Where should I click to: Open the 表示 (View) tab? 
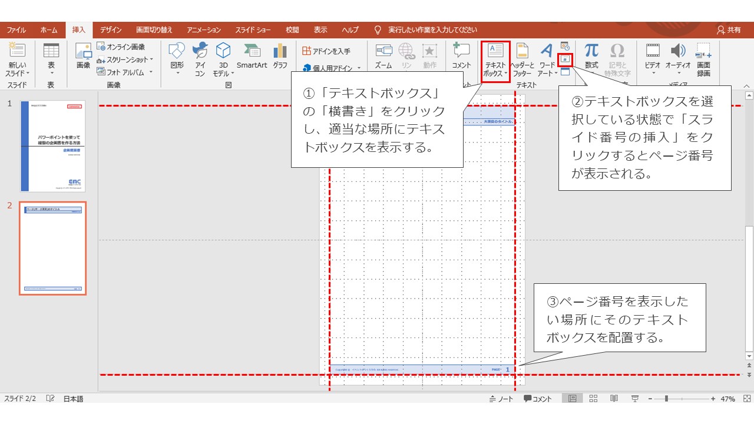pos(320,30)
